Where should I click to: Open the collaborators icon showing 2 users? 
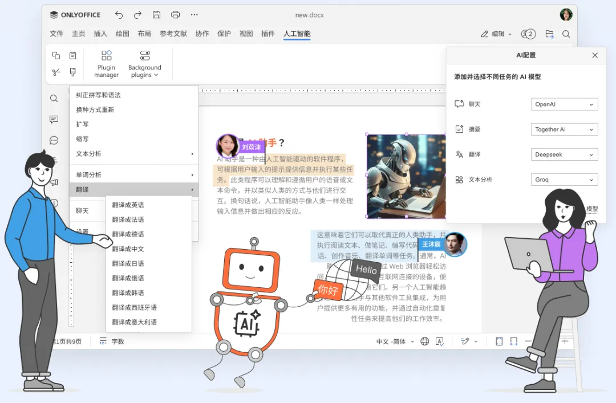[528, 34]
